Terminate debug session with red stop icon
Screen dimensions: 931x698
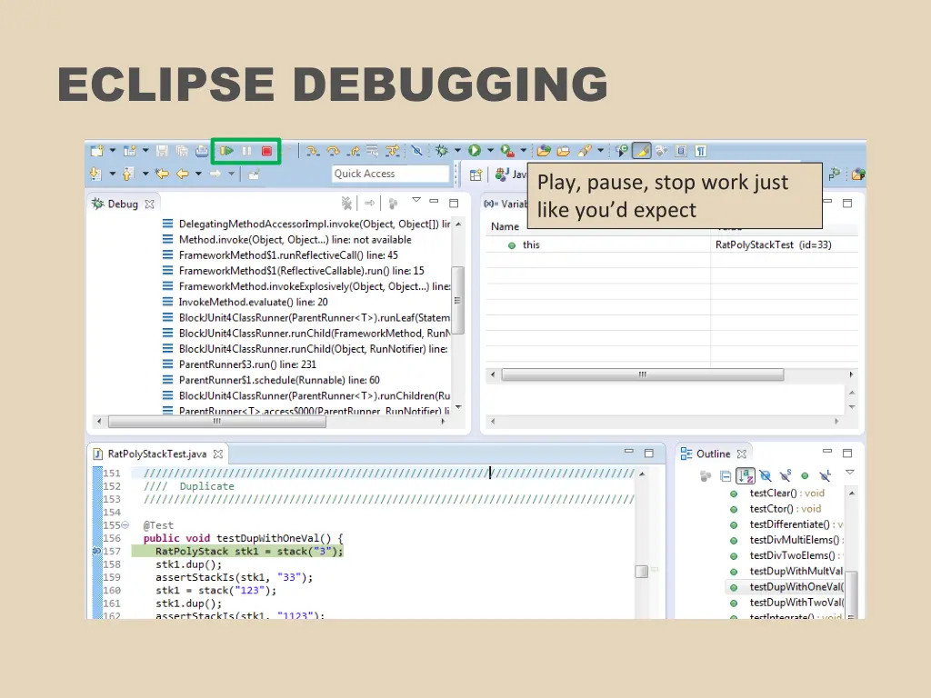click(268, 151)
